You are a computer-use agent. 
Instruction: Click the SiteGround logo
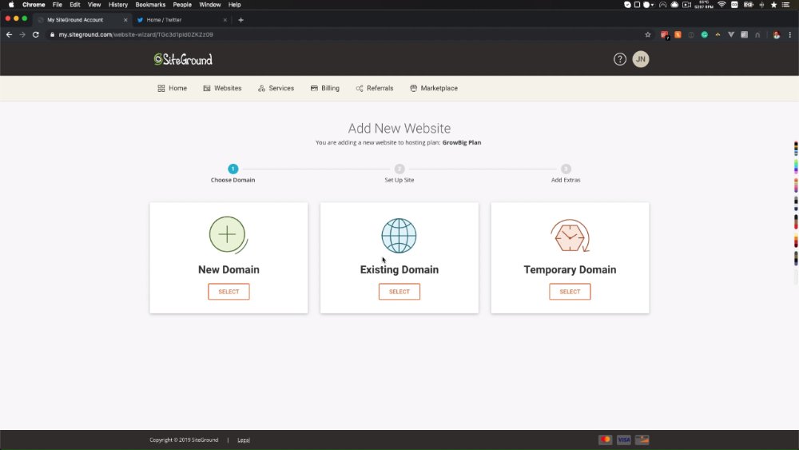183,60
